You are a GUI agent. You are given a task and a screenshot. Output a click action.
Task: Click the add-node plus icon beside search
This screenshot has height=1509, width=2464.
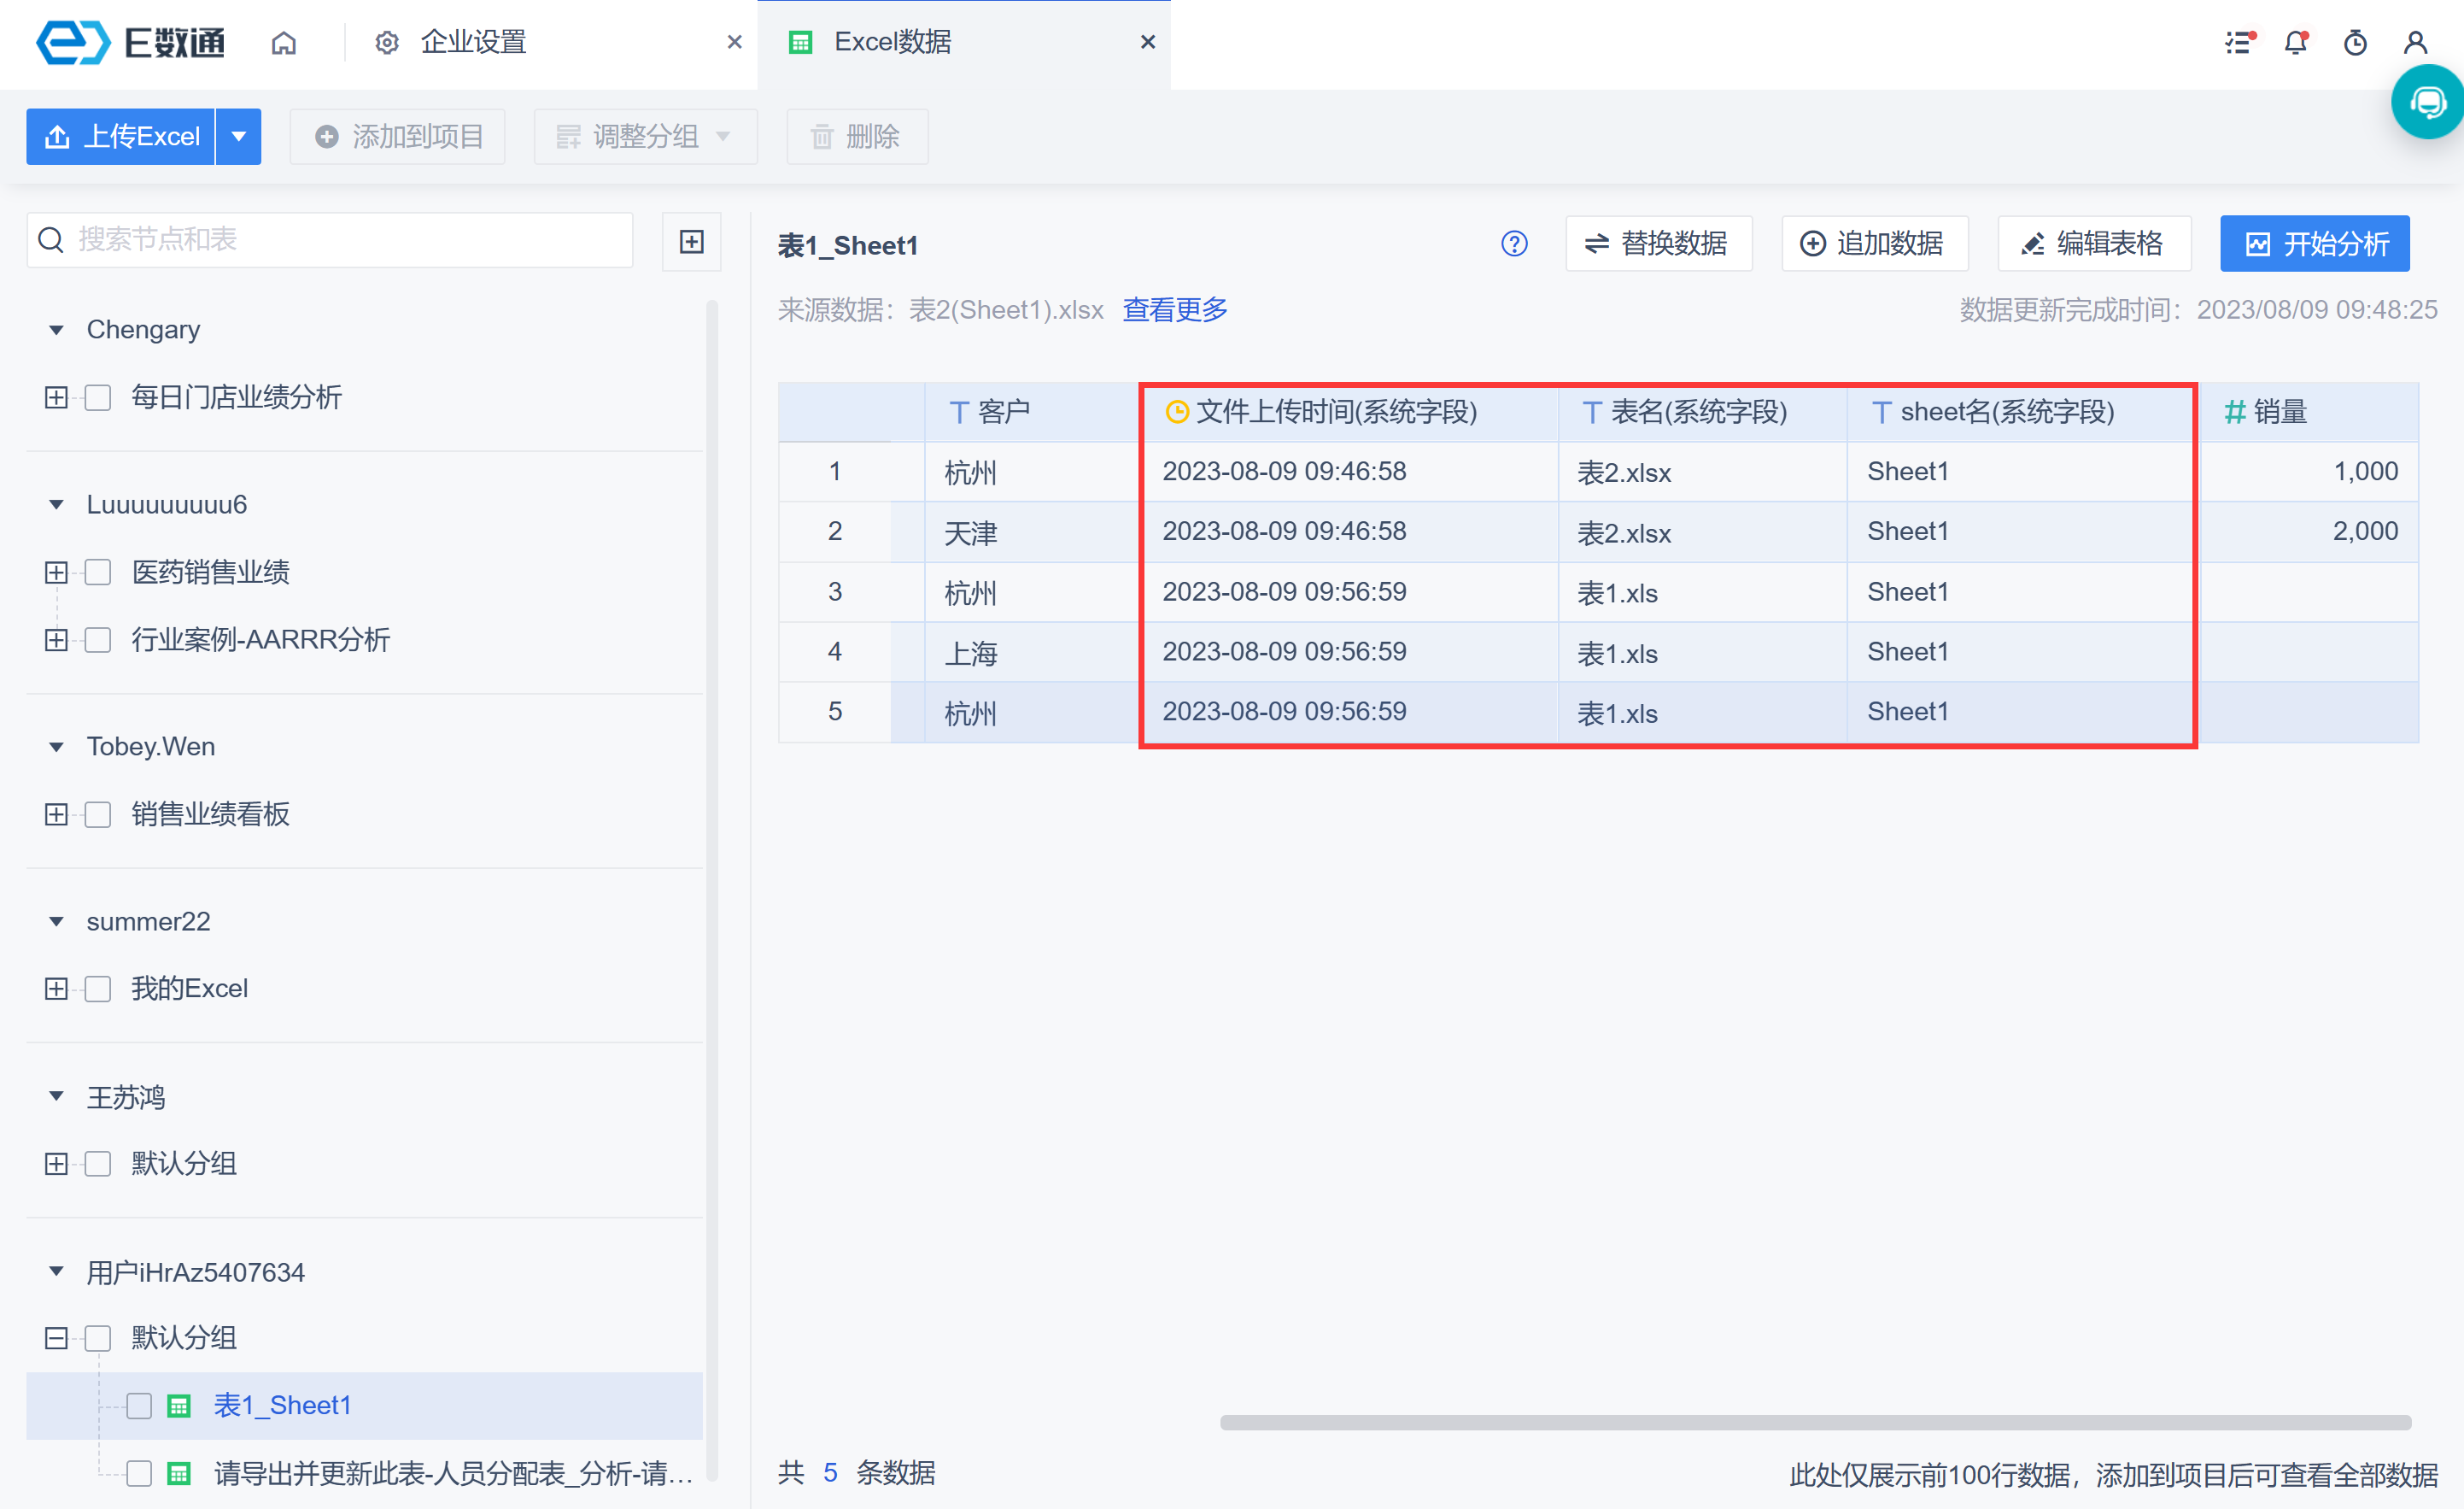pyautogui.click(x=691, y=241)
